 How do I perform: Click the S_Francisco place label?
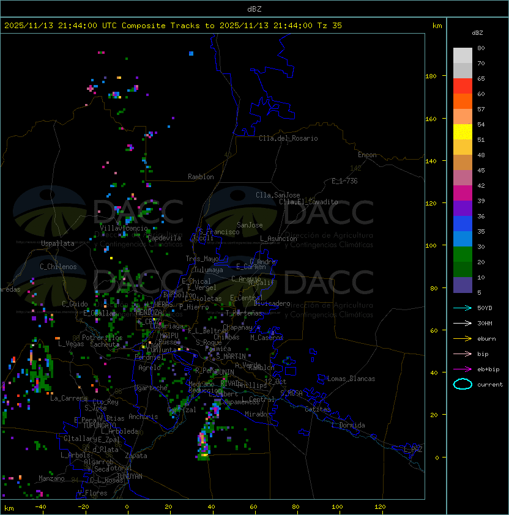[x=219, y=232]
